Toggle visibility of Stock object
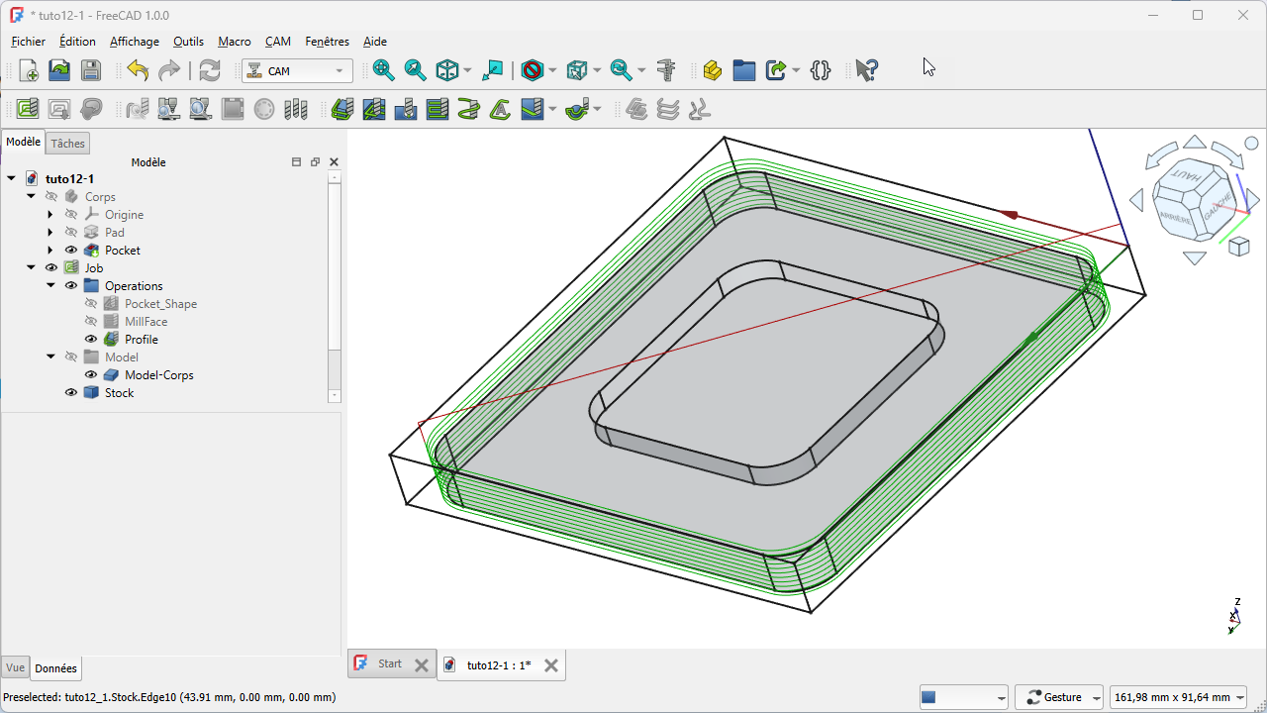 tap(71, 393)
